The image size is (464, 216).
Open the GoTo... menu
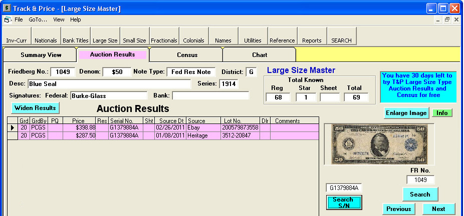point(38,19)
